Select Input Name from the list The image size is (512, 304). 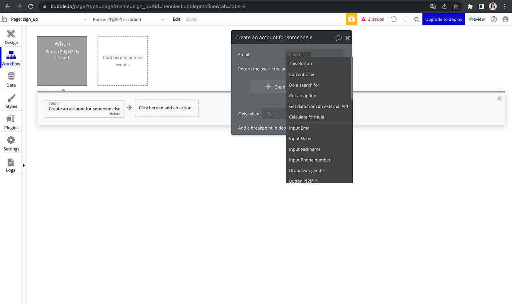pyautogui.click(x=319, y=138)
